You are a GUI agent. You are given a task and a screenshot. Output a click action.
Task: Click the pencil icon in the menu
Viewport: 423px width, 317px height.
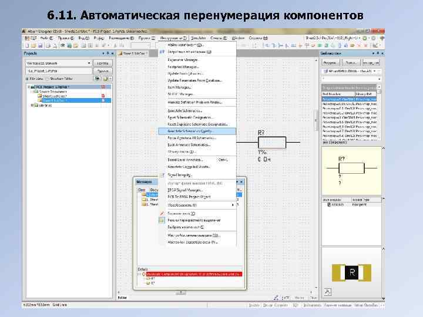(162, 214)
